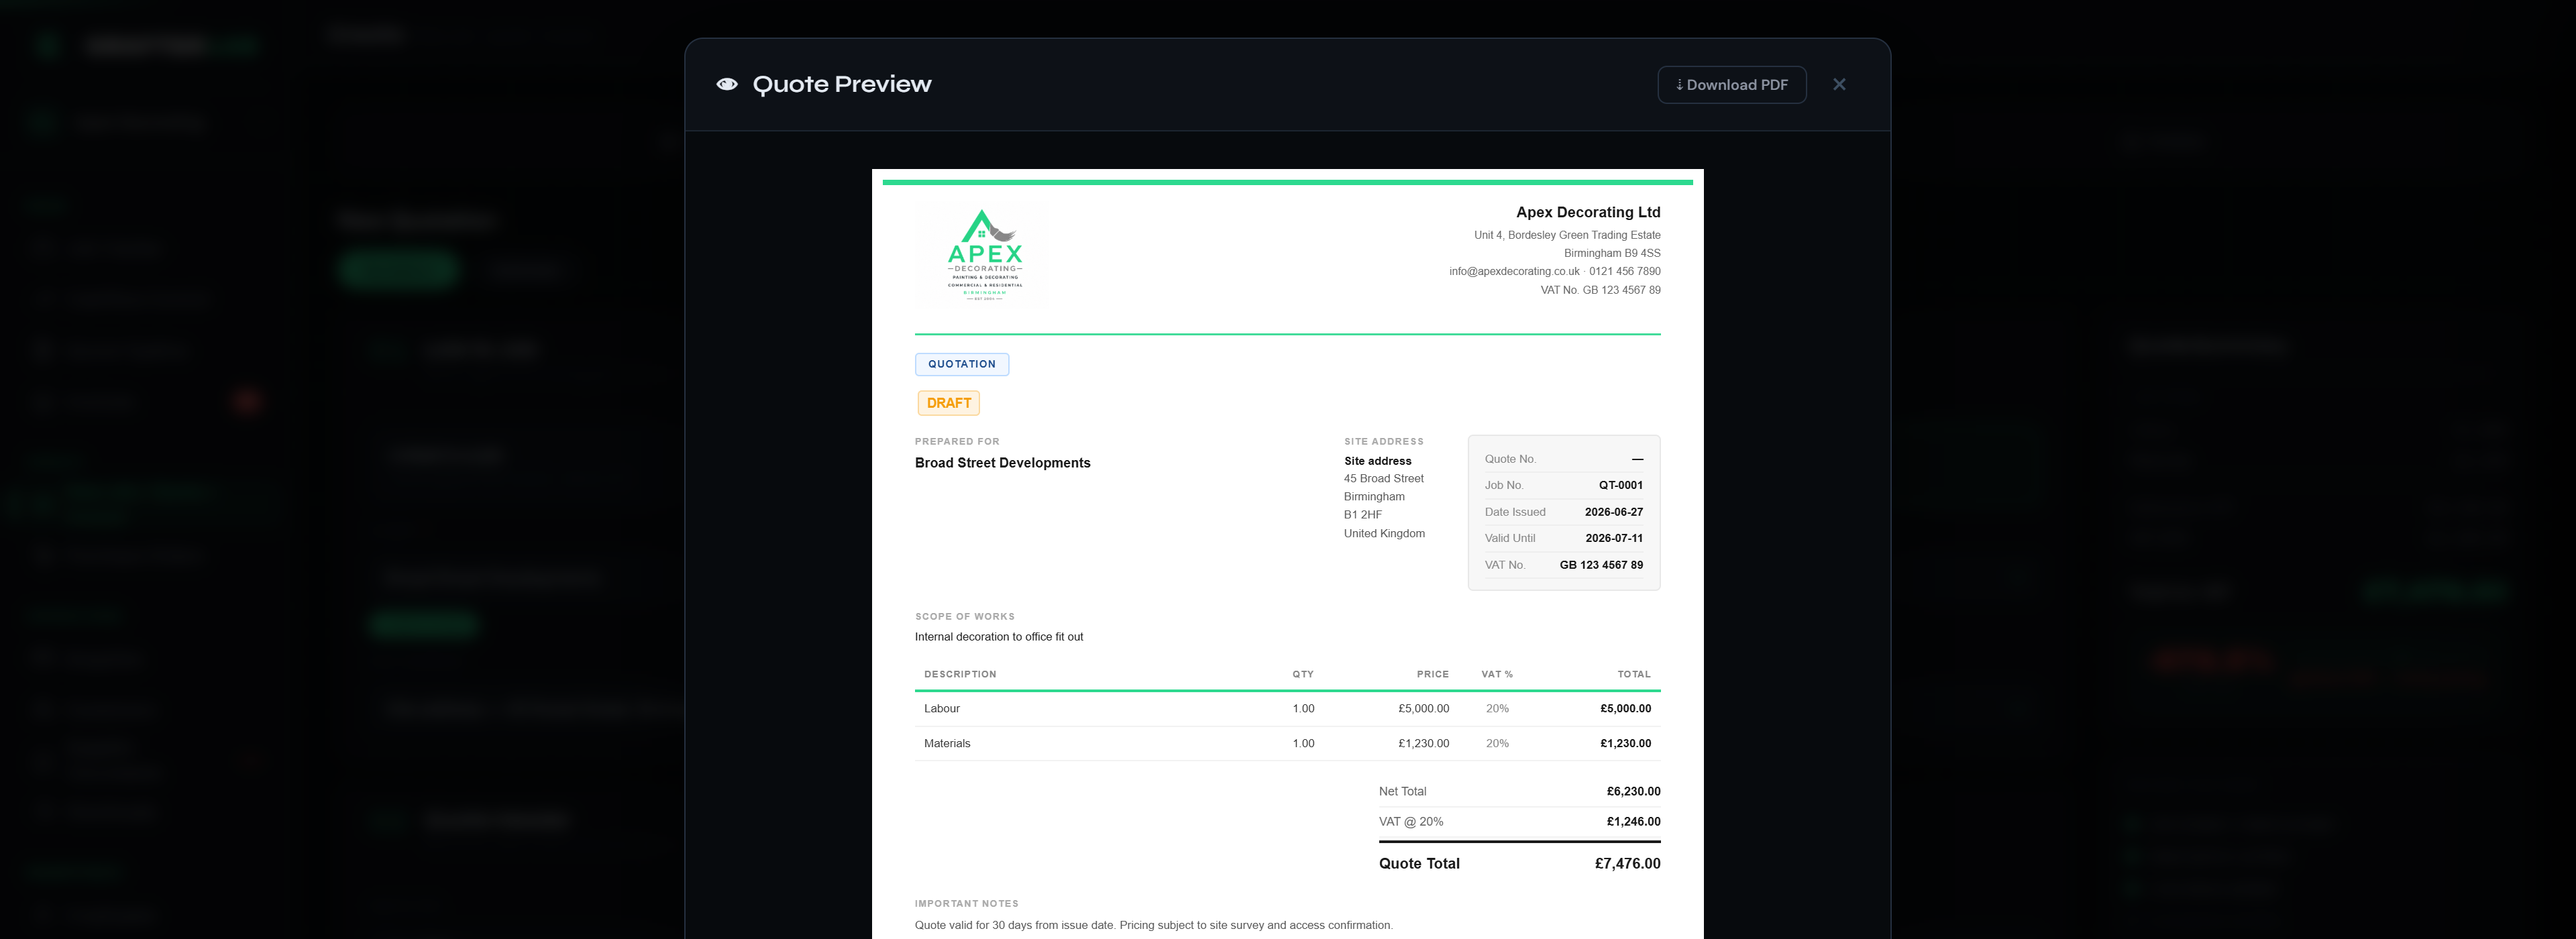
Task: Download the quote as PDF
Action: tap(1731, 85)
